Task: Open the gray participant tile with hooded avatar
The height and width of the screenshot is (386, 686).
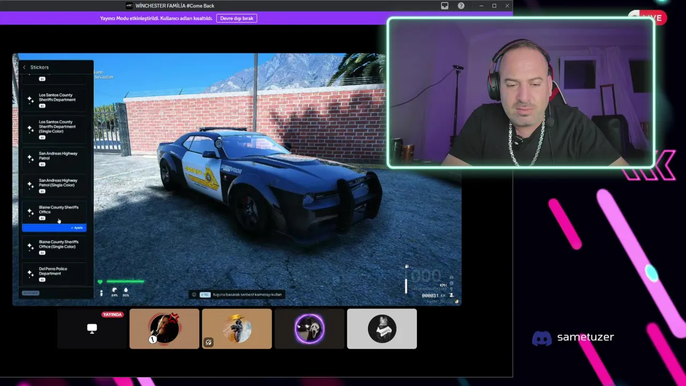Action: click(382, 329)
